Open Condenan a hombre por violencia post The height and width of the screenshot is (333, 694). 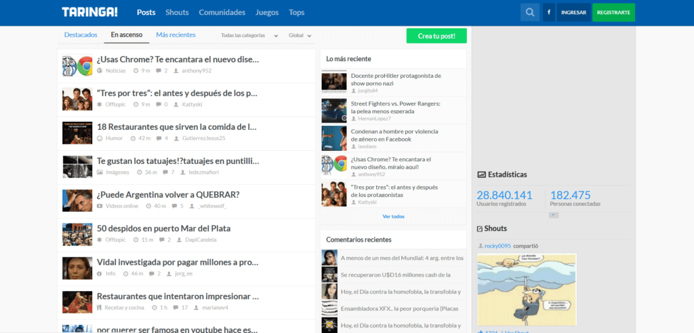[394, 135]
